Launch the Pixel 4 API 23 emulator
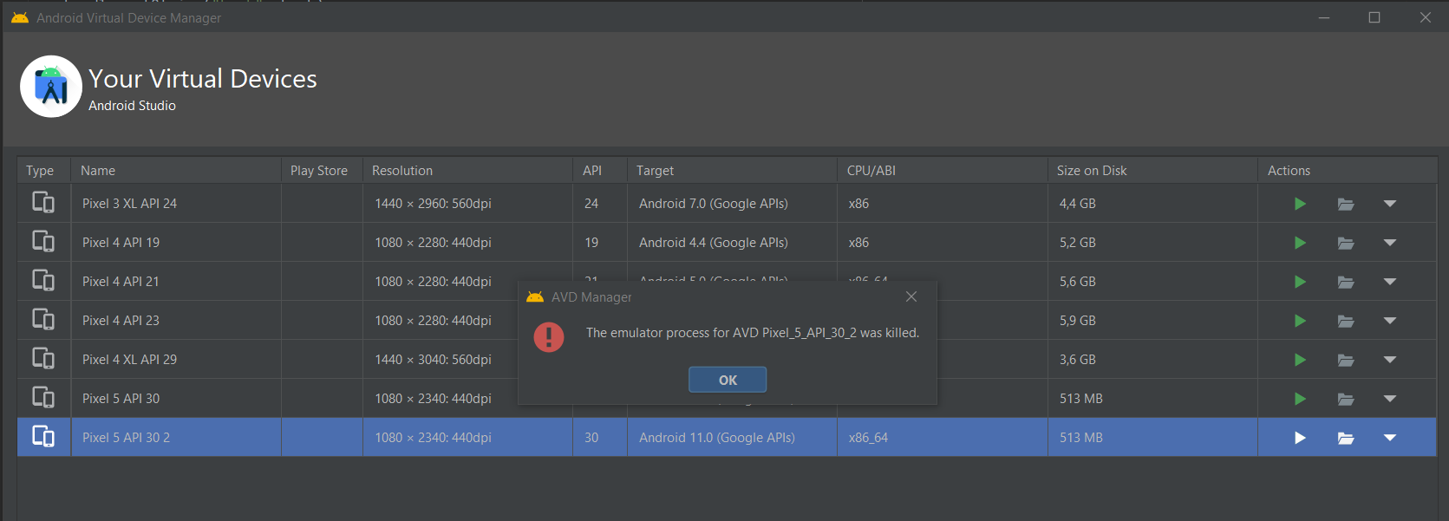This screenshot has height=521, width=1449. pos(1300,321)
